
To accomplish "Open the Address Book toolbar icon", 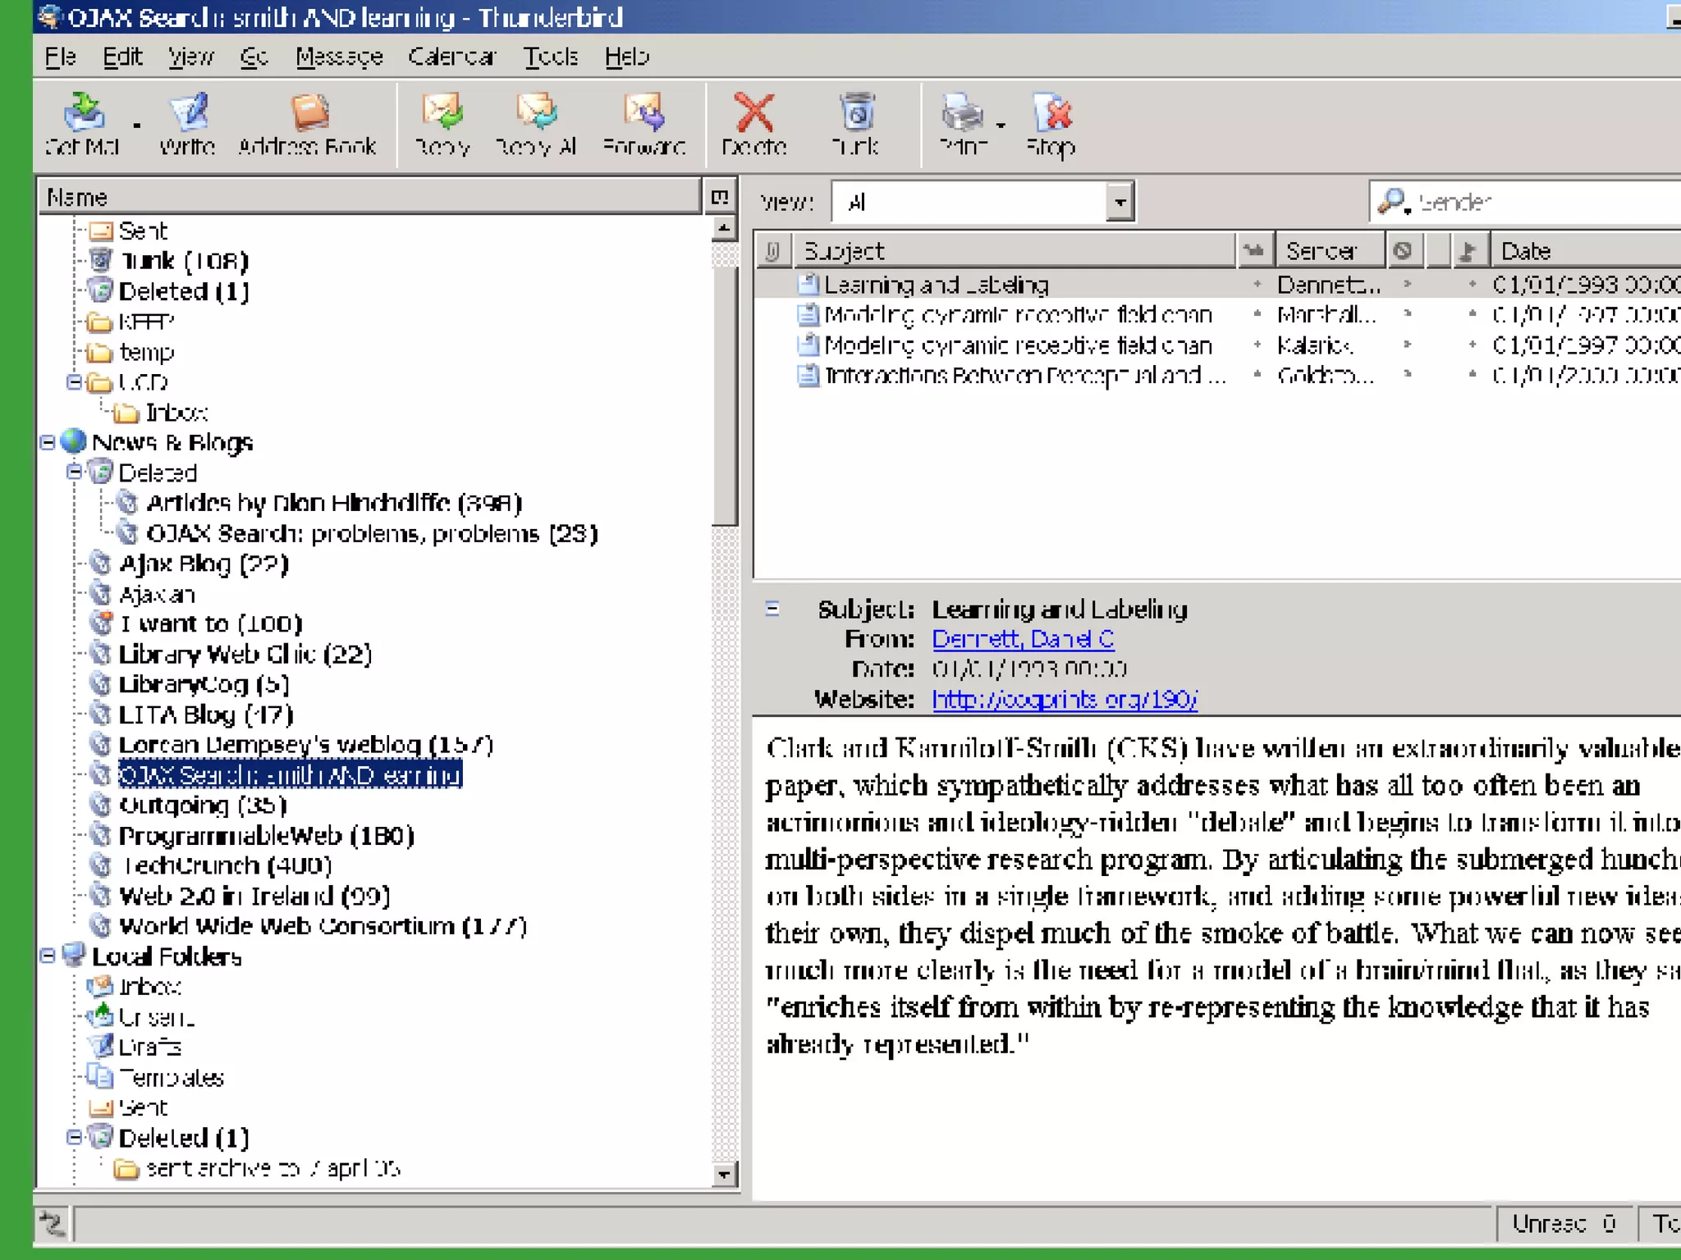I will click(x=309, y=113).
